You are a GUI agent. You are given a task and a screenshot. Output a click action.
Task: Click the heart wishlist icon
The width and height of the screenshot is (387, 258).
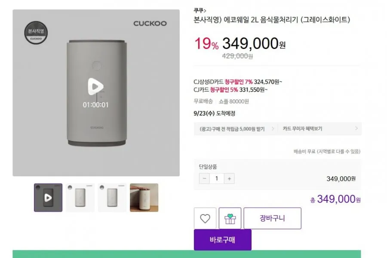click(x=205, y=218)
